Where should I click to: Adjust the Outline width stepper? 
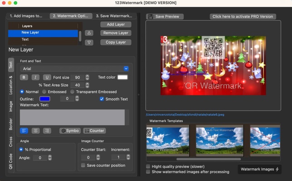77,99
